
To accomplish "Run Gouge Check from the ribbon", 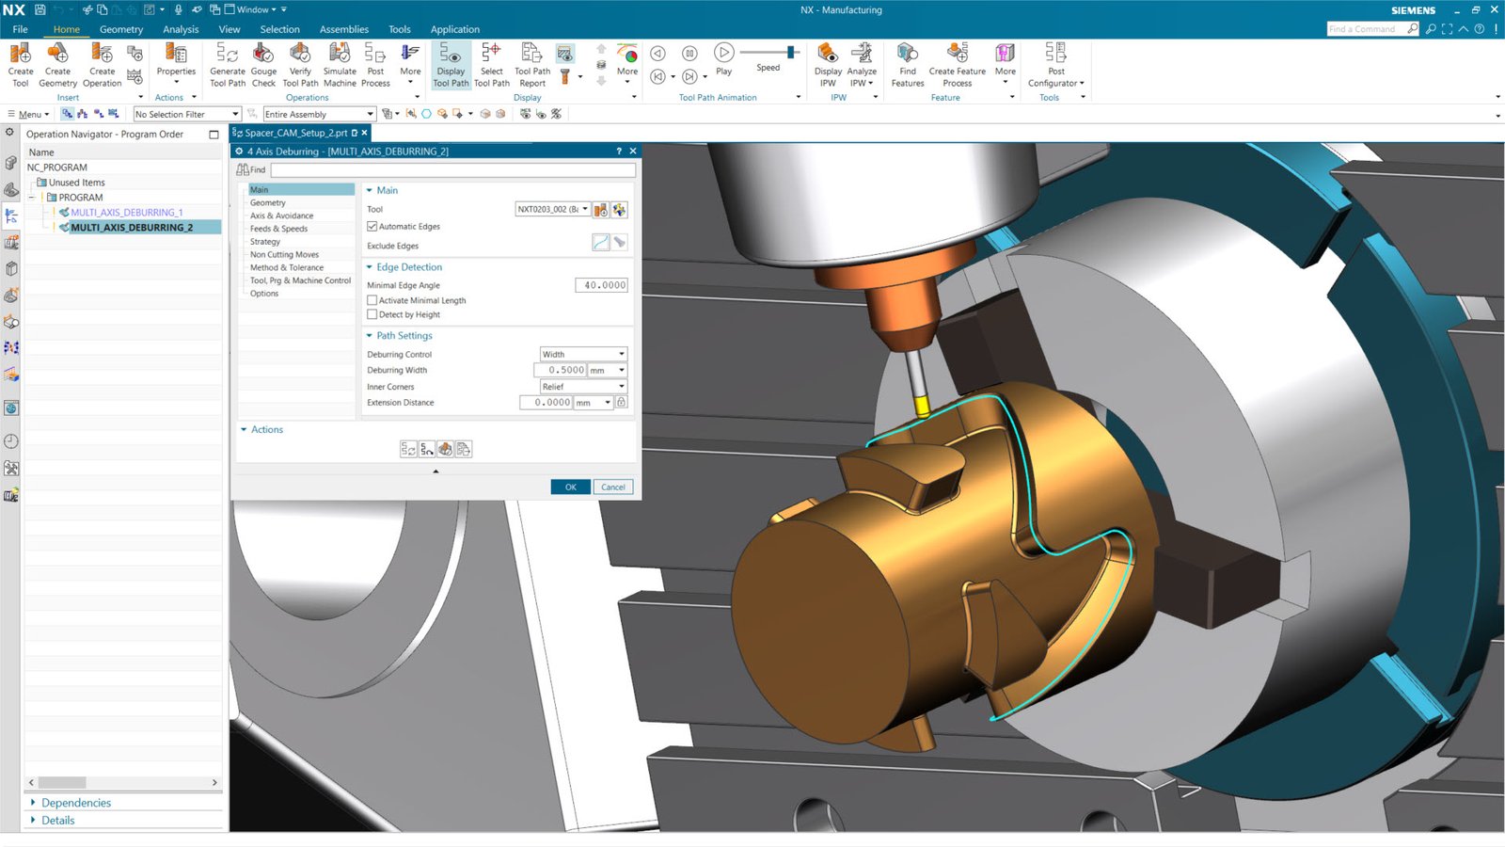I will pos(263,64).
